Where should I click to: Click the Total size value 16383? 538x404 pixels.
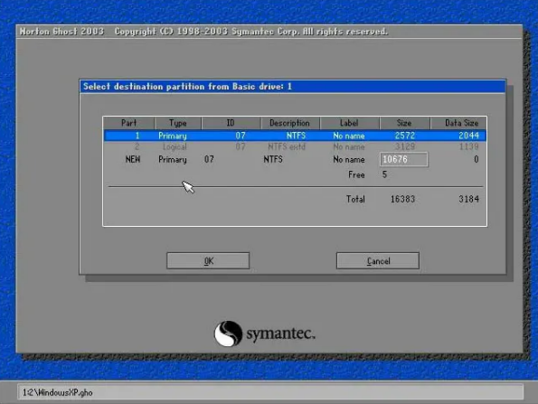(402, 199)
